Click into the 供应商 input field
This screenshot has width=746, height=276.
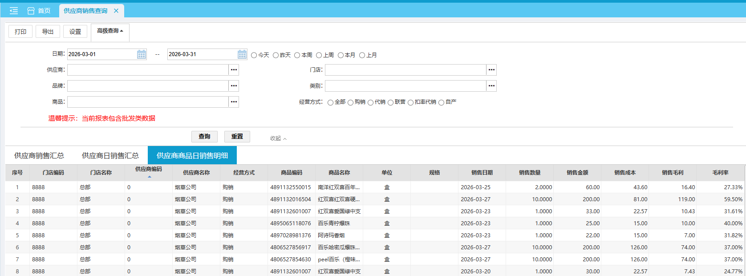click(148, 70)
